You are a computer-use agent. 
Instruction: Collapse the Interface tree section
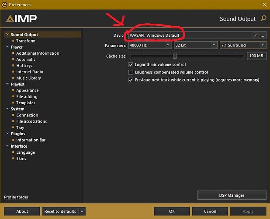pos(7,146)
